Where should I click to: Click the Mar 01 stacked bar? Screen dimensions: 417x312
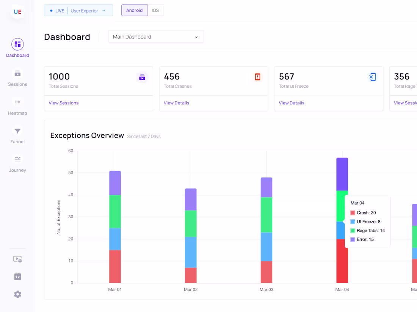click(115, 227)
